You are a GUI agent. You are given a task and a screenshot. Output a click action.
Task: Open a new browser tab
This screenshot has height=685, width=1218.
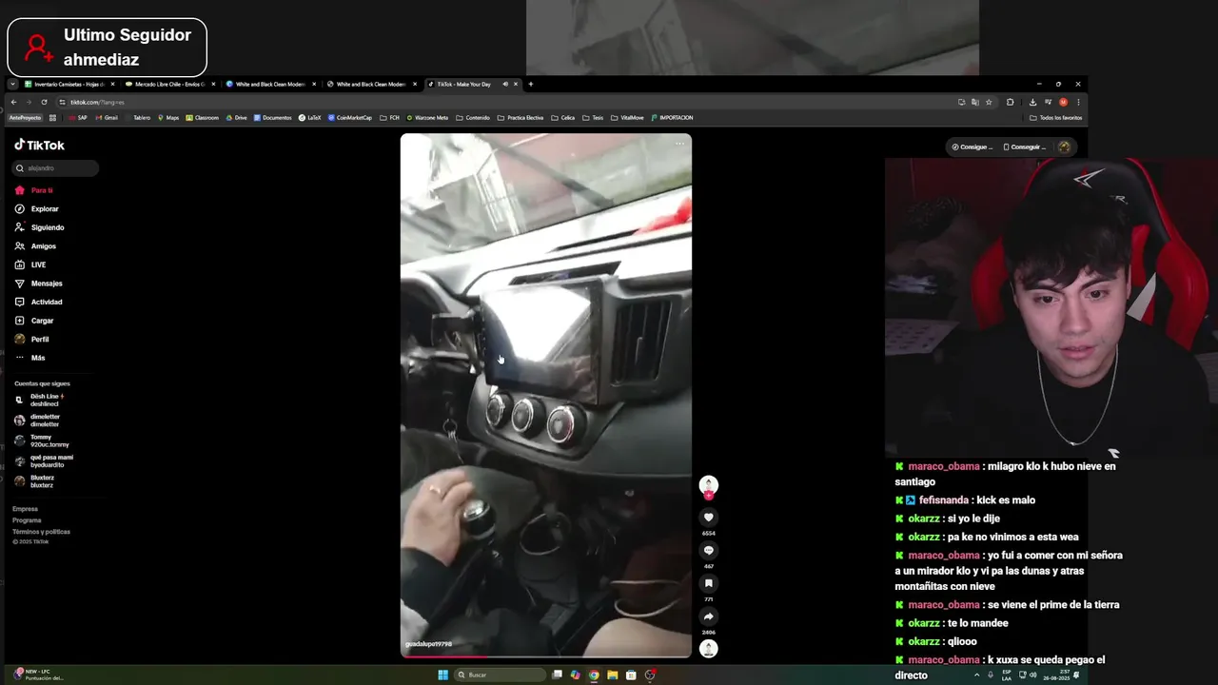coord(531,84)
